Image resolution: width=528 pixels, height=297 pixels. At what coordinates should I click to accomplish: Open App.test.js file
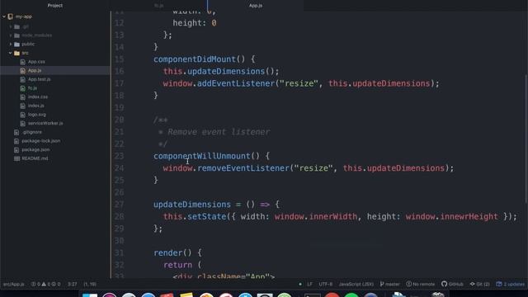coord(39,79)
